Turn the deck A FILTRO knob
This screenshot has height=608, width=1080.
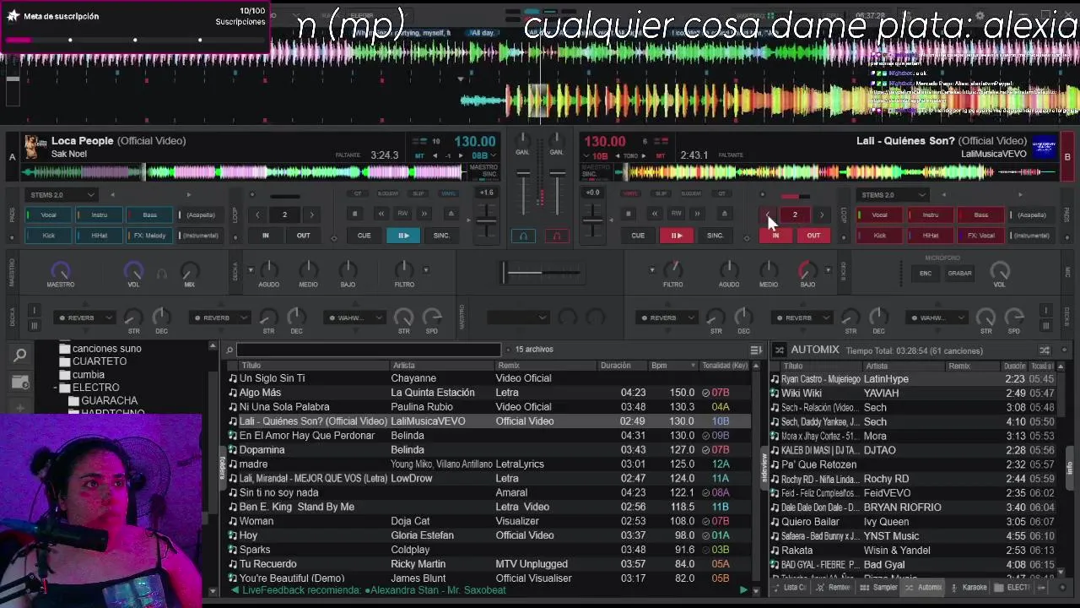tap(404, 270)
